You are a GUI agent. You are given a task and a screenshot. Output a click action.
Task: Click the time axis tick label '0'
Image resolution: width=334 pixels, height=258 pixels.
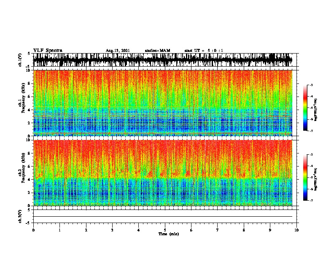(x=33, y=230)
